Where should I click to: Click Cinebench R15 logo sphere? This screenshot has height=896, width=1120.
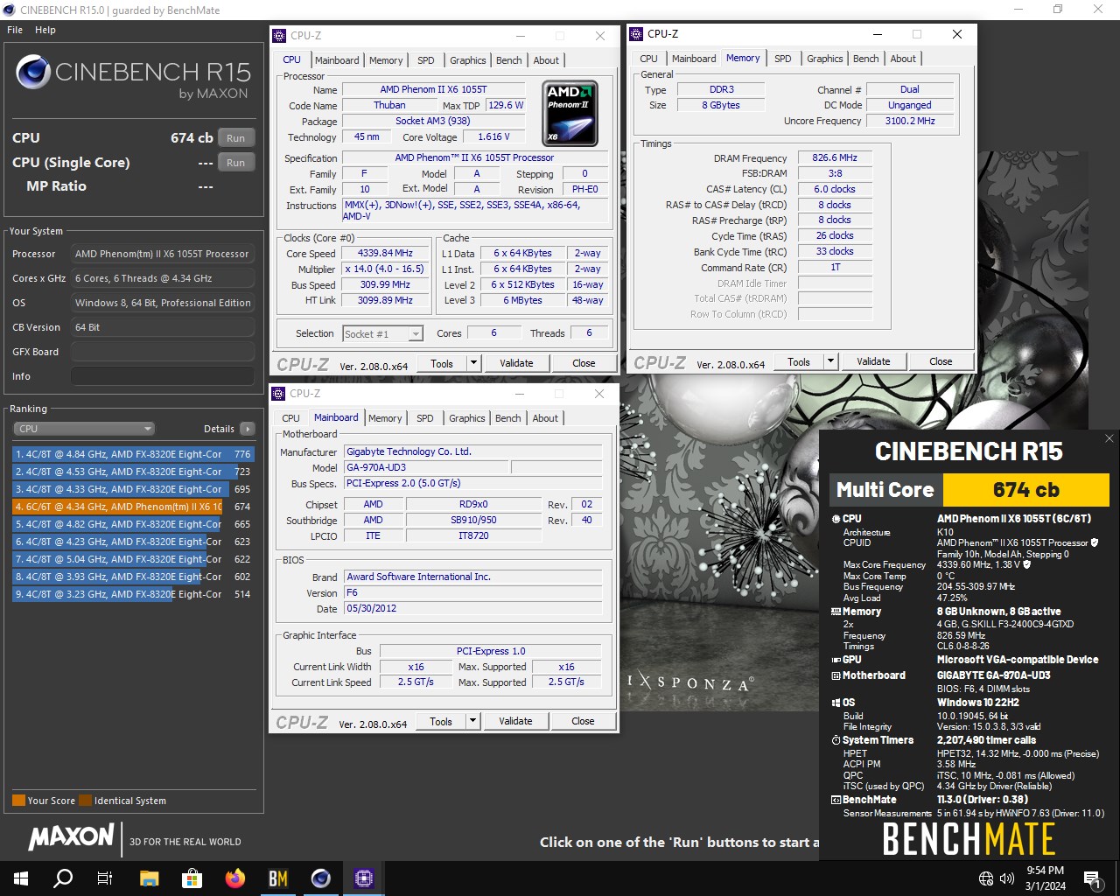tap(32, 73)
